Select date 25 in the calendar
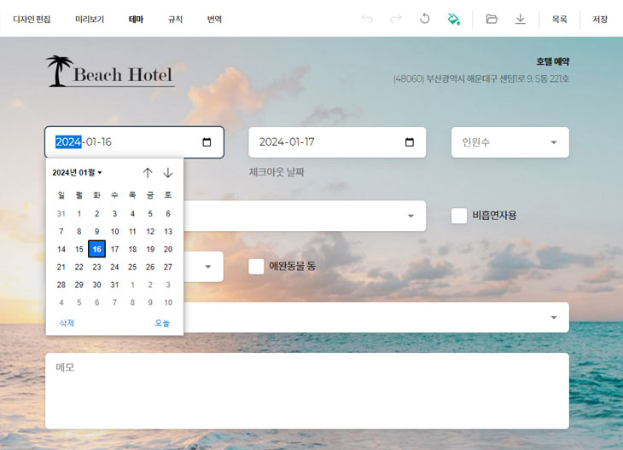623x450 pixels. [132, 267]
